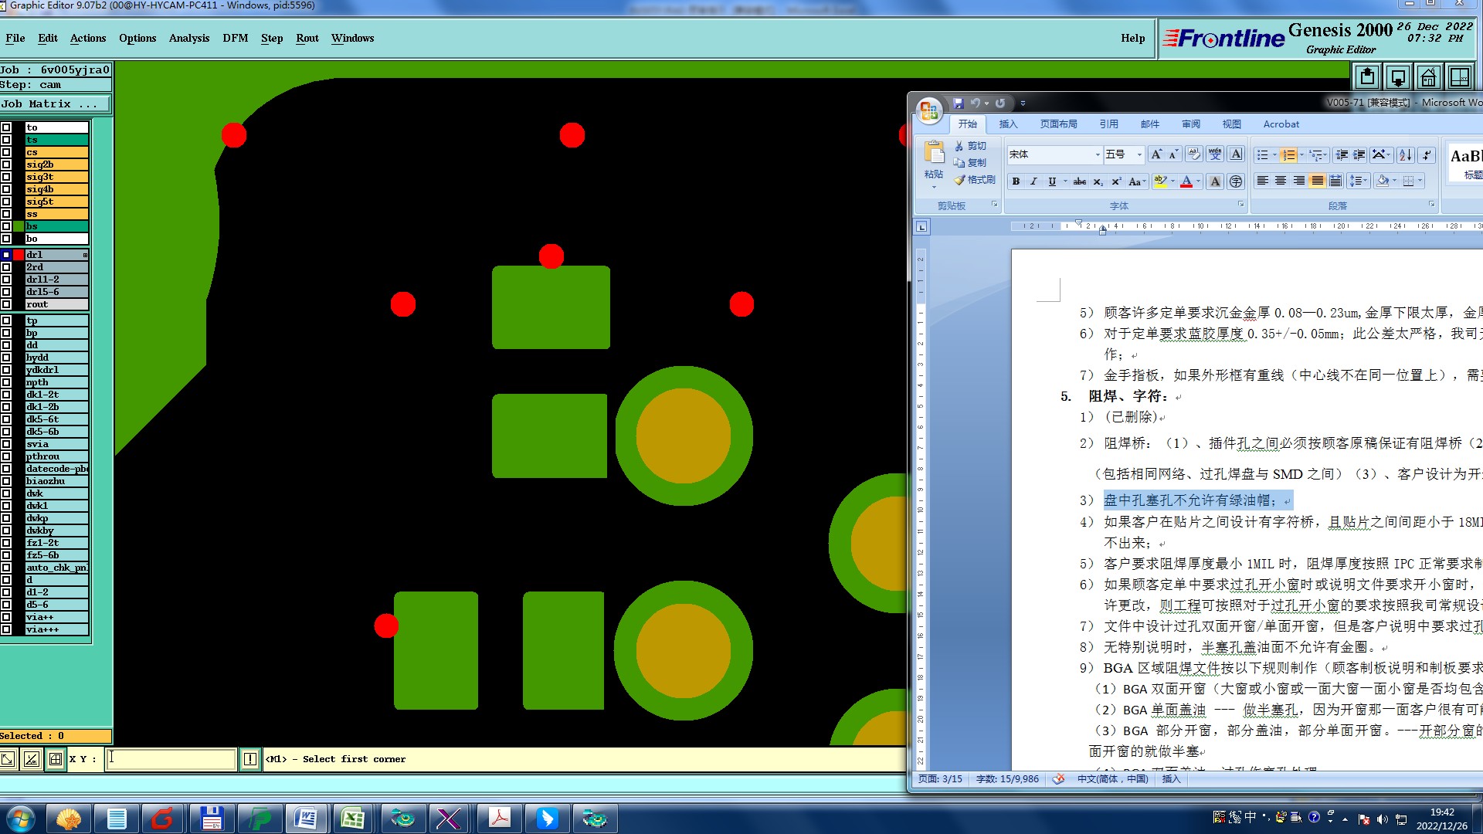Viewport: 1483px width, 834px height.
Task: Click the Save icon in Word quick access
Action: (958, 103)
